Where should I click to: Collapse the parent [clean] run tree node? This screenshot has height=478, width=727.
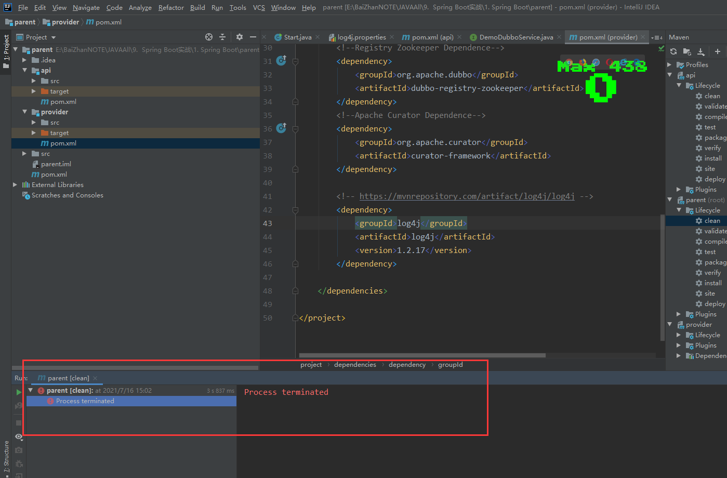[x=31, y=390]
